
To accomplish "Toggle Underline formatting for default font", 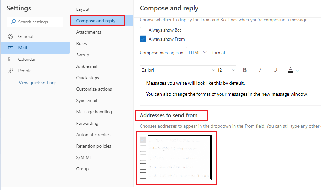I will point(275,70).
